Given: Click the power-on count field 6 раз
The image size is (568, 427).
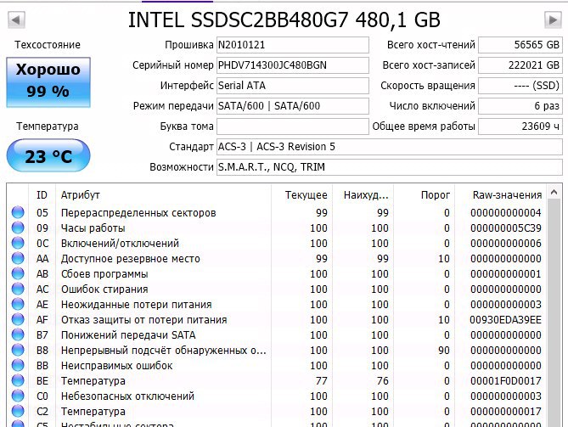Looking at the screenshot, I should pyautogui.click(x=520, y=106).
